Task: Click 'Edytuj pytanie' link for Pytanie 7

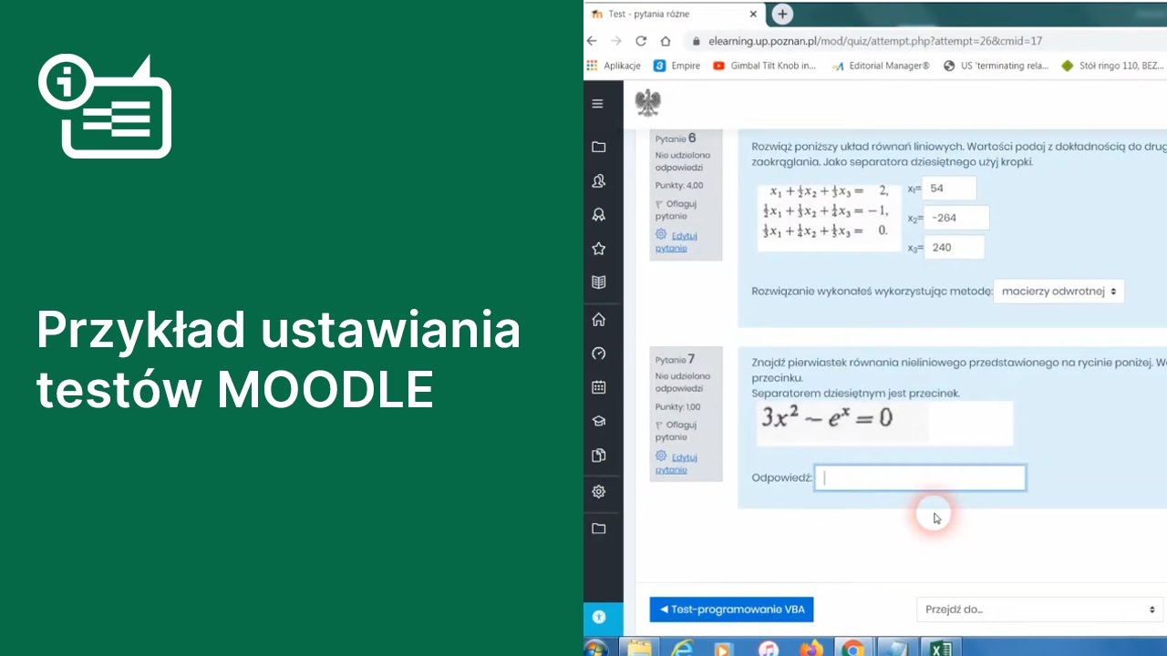Action: [678, 463]
